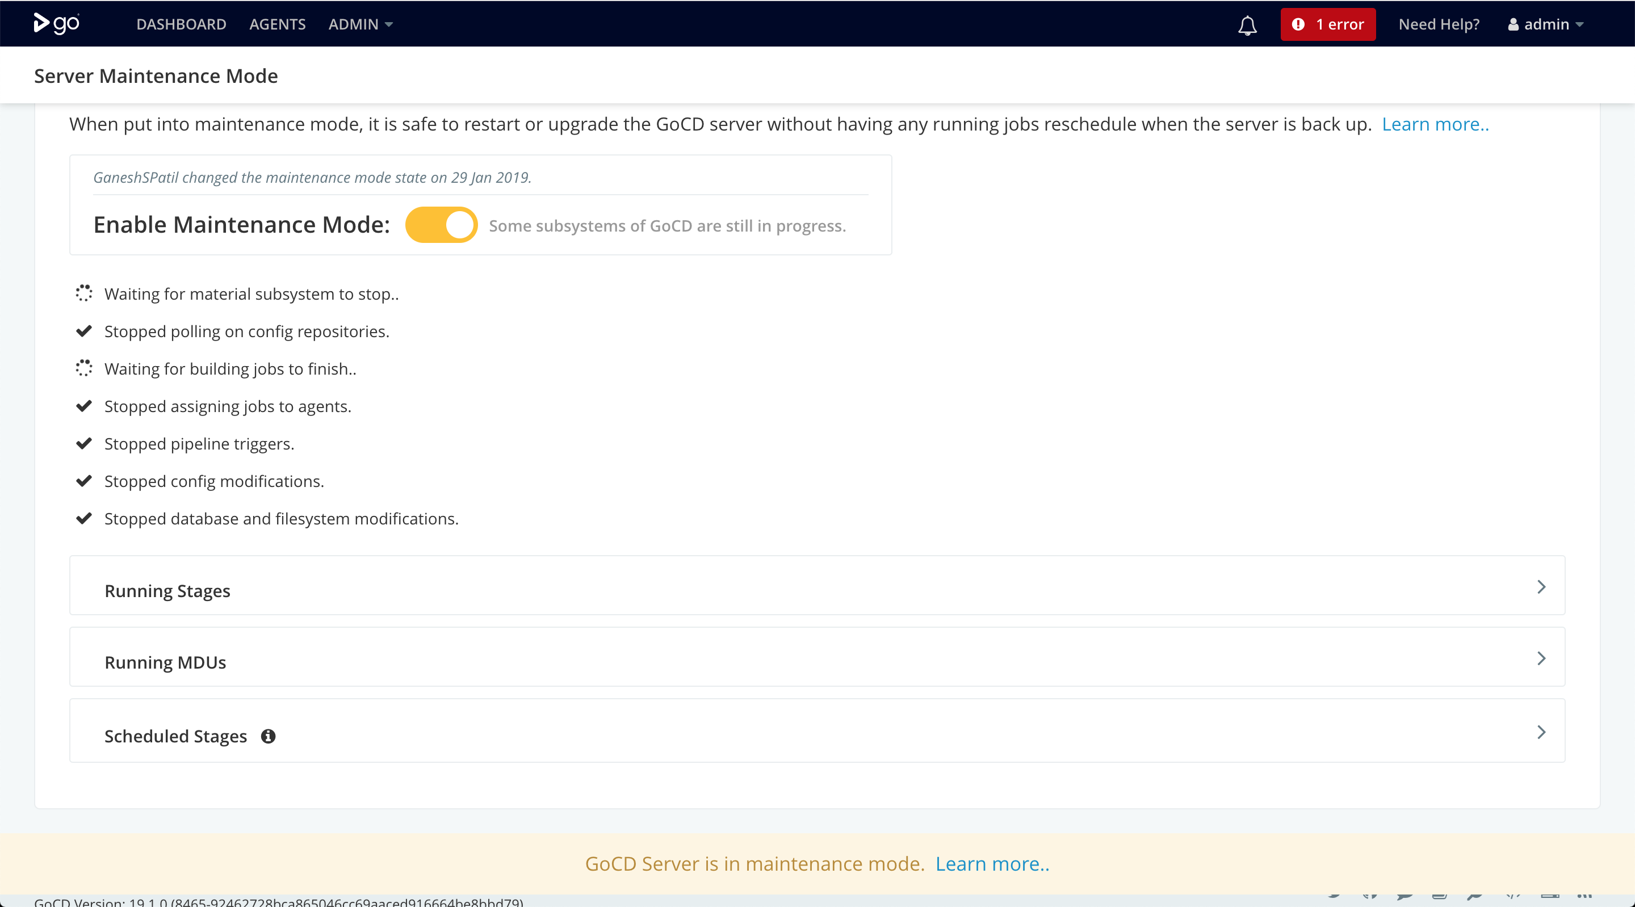Click the 1 error button
This screenshot has width=1635, height=907.
(1328, 24)
